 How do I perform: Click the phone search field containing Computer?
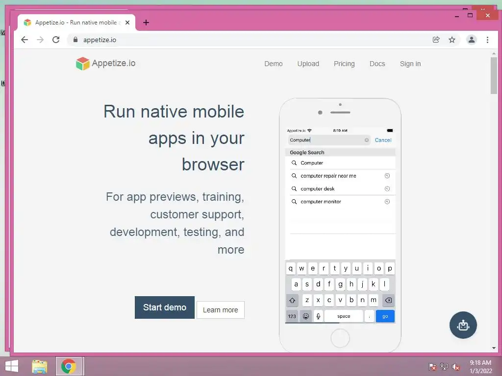click(329, 140)
